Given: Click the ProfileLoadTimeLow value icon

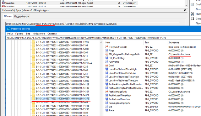Looking at the screenshot, I should click(x=107, y=99).
